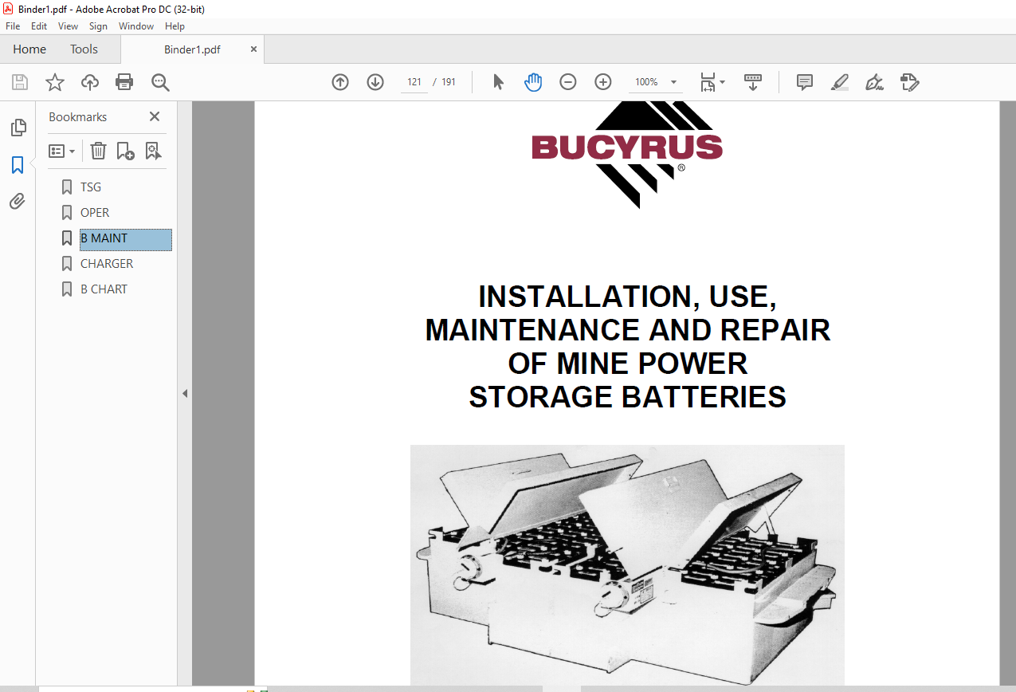The height and width of the screenshot is (692, 1016).
Task: Open the Sign document pen tool
Action: point(874,82)
